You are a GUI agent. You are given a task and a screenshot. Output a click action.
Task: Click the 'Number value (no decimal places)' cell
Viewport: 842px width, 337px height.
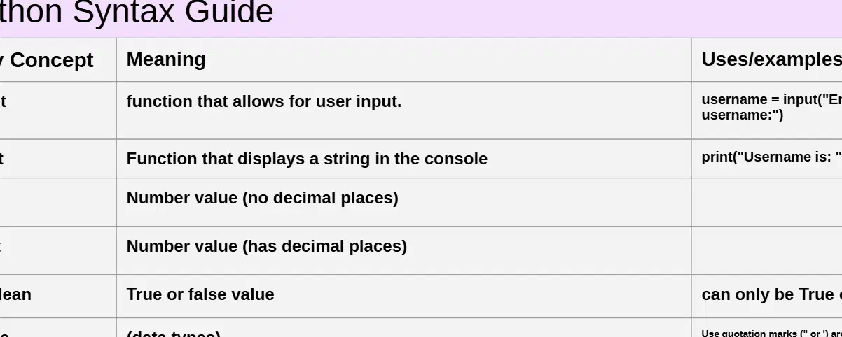(x=403, y=202)
